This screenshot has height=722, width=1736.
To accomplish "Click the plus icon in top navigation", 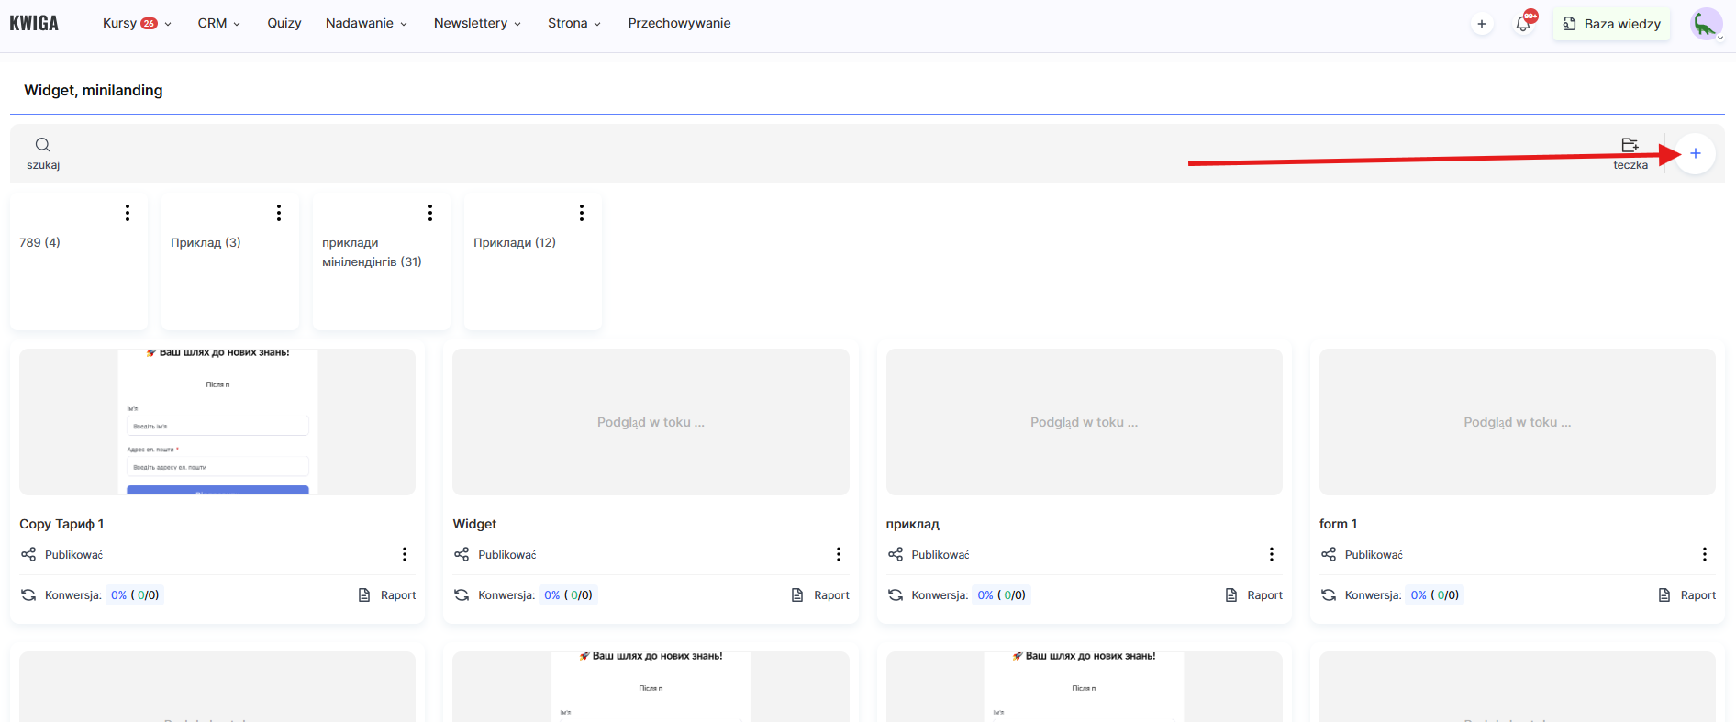I will [1481, 24].
